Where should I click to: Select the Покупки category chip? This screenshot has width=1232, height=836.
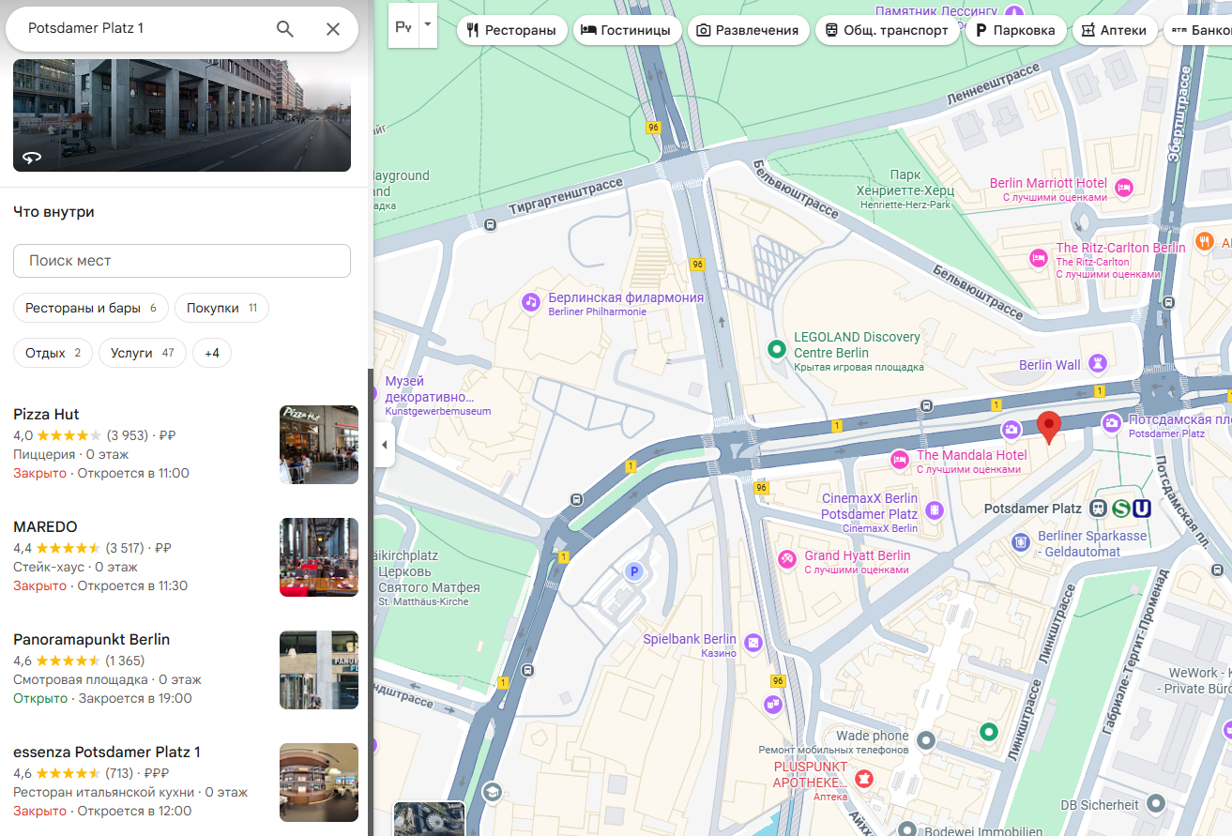click(x=221, y=308)
